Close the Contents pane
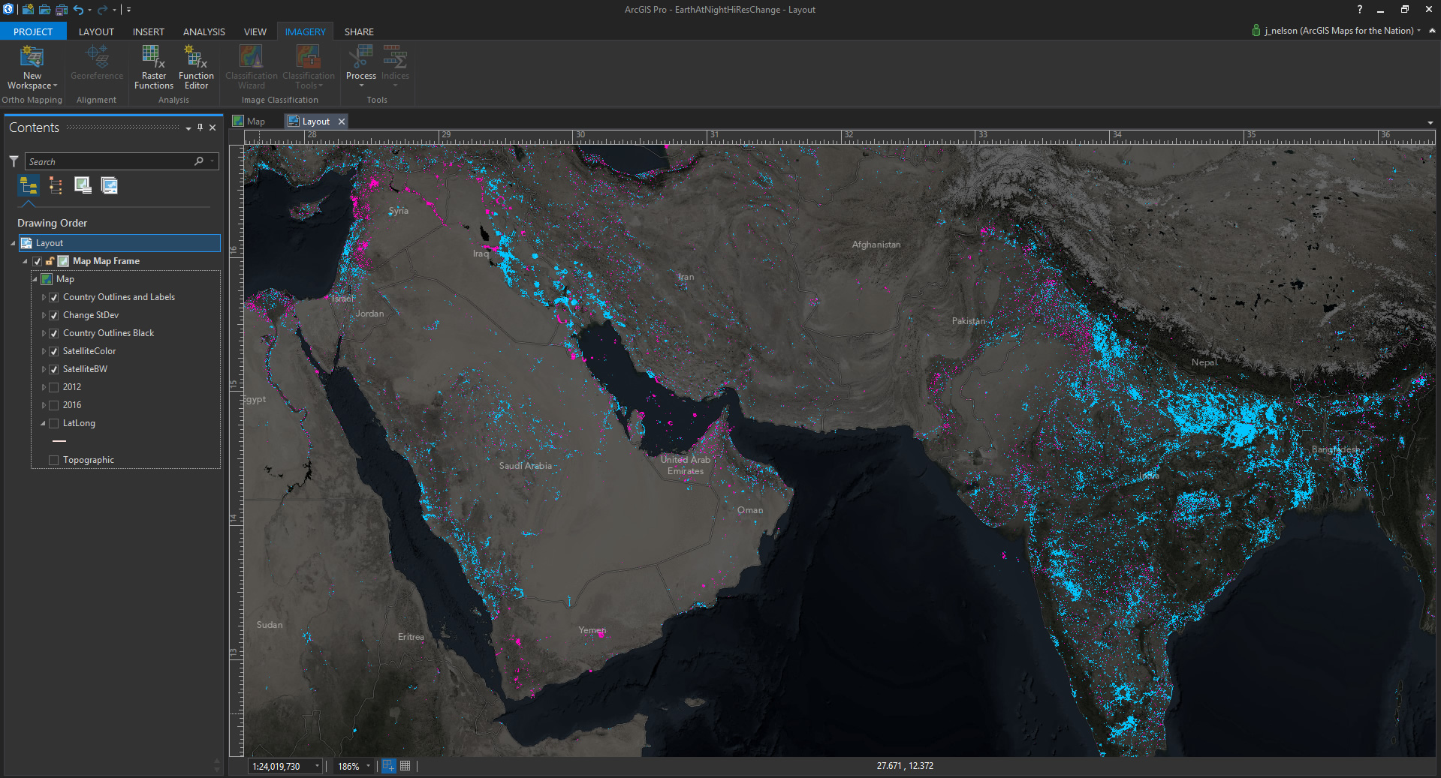The image size is (1441, 778). 213,128
